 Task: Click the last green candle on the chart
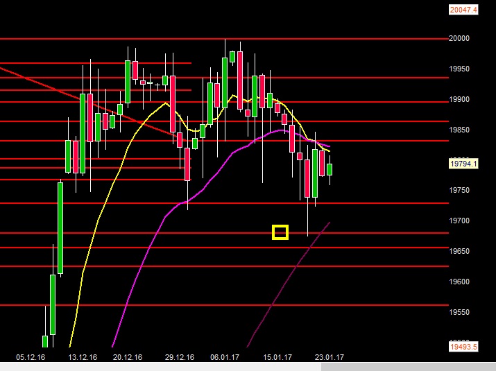pos(330,169)
